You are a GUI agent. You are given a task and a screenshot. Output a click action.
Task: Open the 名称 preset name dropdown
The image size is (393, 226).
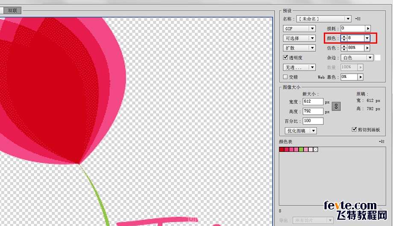click(324, 19)
